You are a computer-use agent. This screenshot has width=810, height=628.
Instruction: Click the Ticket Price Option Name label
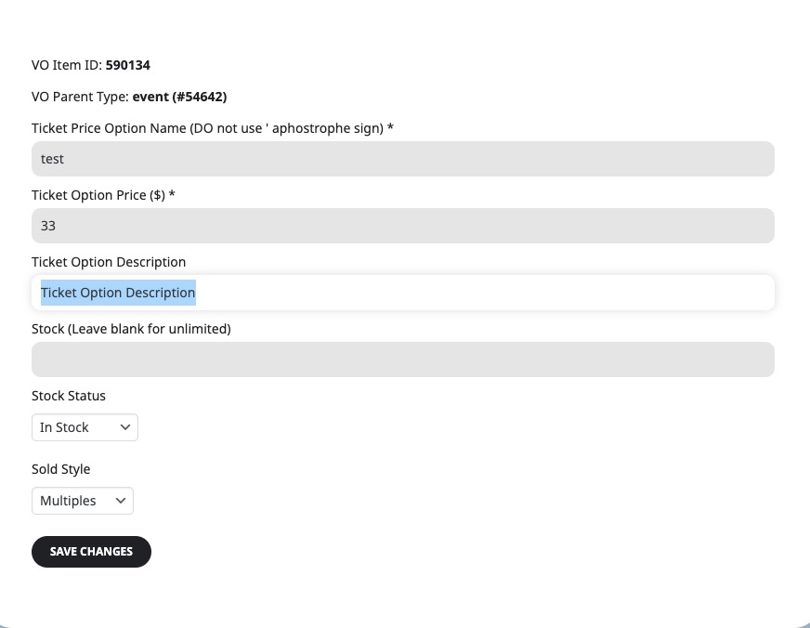pyautogui.click(x=213, y=128)
